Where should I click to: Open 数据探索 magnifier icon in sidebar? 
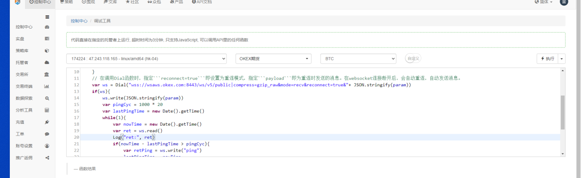click(x=47, y=98)
